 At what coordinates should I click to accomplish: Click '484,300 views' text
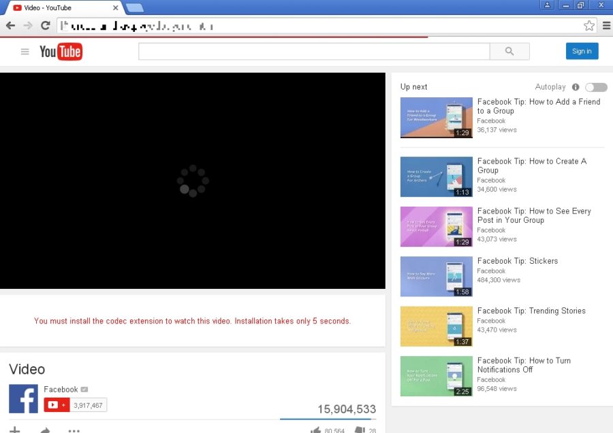[x=499, y=280]
